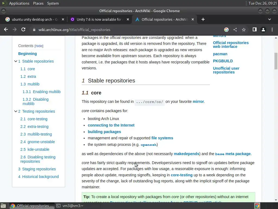Close the Unity 7.6 tab
Image resolution: width=278 pixels, height=209 pixels.
[x=128, y=19]
